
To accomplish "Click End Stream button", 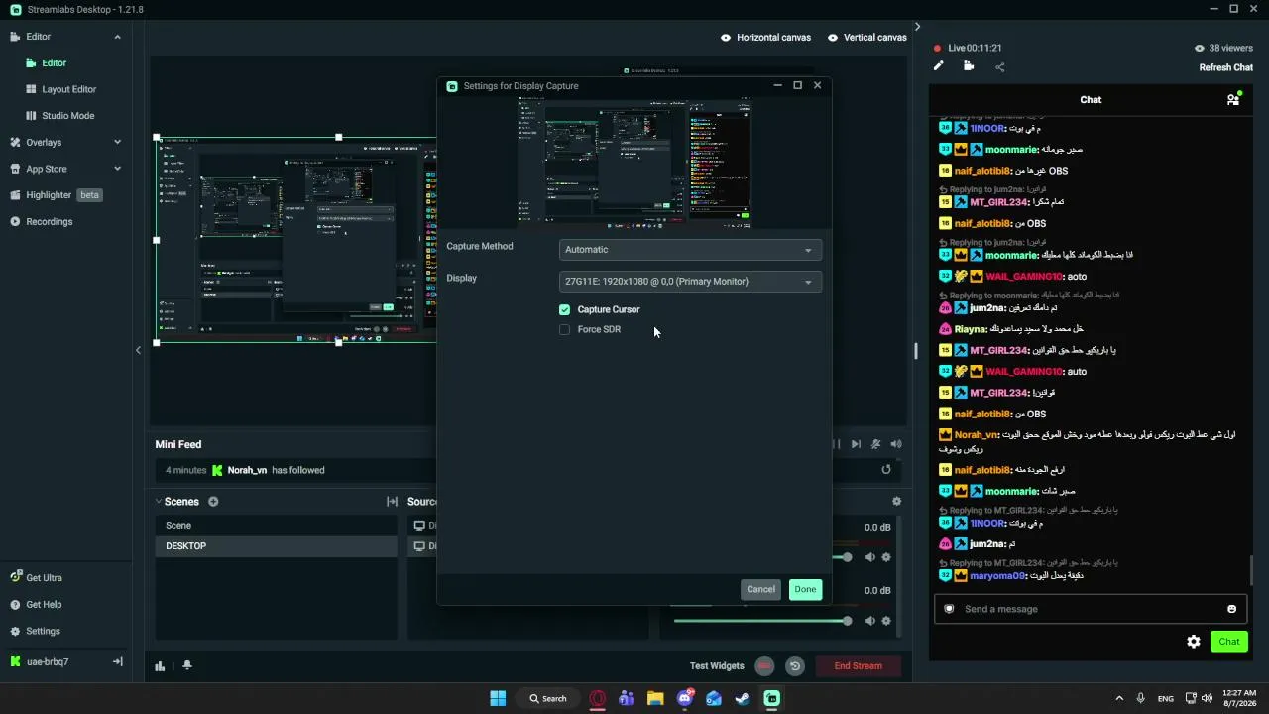I will (858, 666).
